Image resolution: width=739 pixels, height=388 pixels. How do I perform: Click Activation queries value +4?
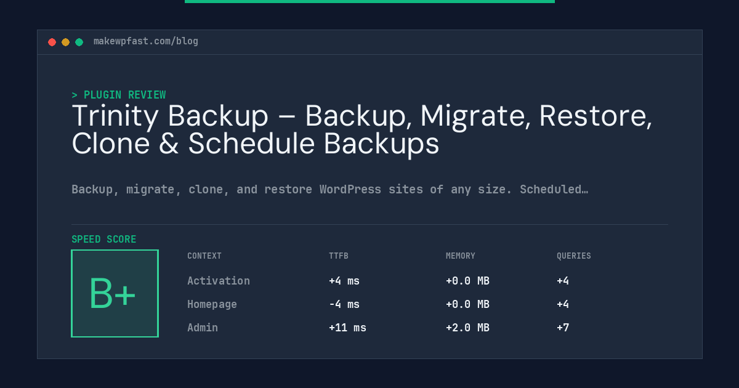click(563, 281)
